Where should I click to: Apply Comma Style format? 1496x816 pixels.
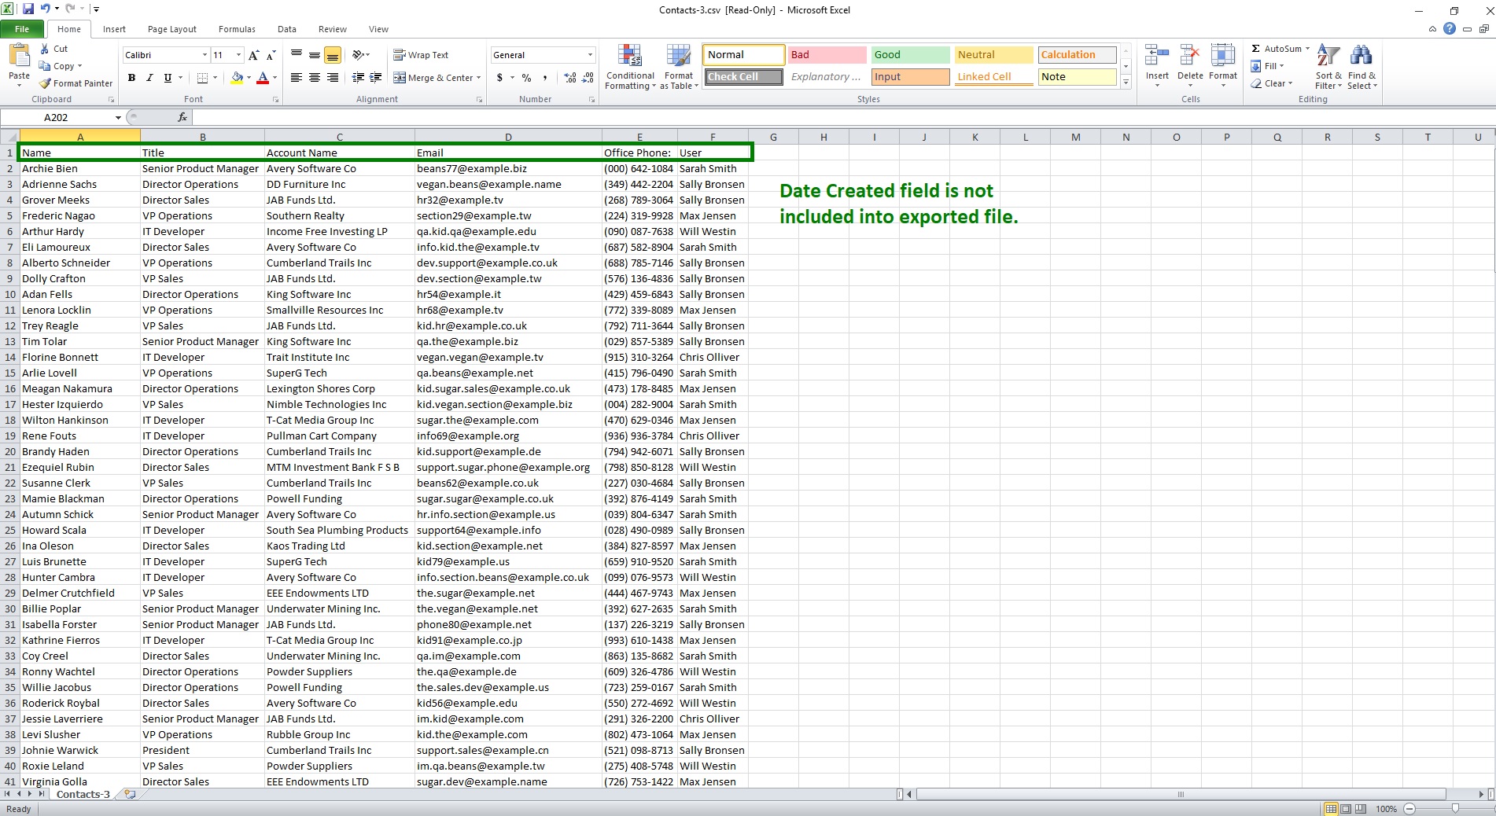point(544,78)
